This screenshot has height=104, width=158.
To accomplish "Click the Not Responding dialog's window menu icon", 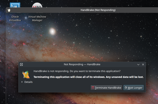I will [21, 64].
